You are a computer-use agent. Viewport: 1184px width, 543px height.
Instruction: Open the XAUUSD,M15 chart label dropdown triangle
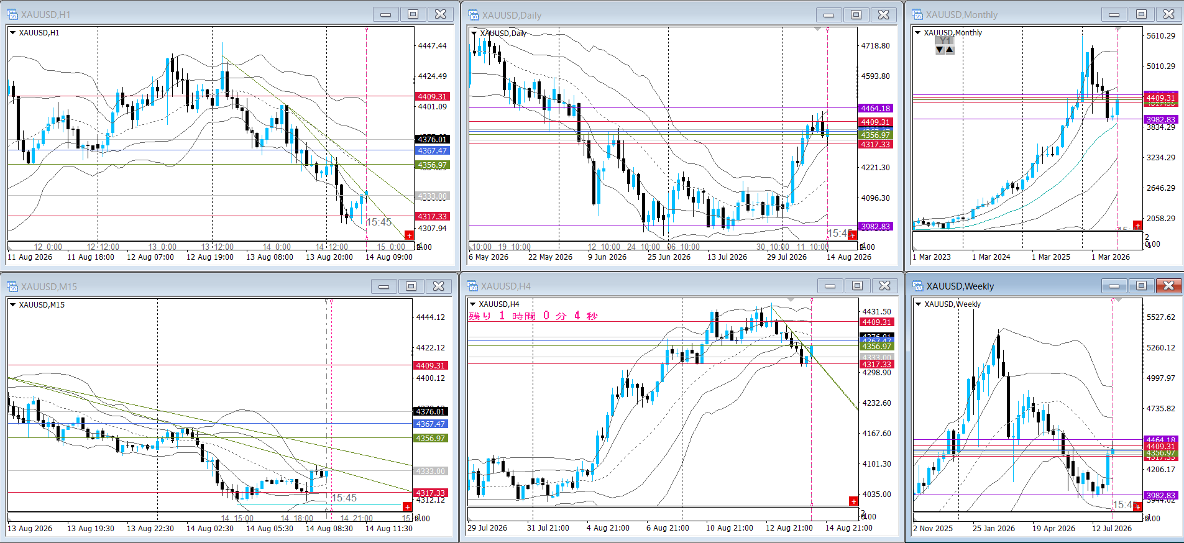(12, 304)
